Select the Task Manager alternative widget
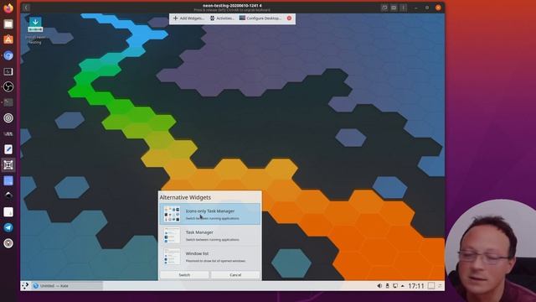Viewport: 536px width, 302px height. tap(210, 235)
